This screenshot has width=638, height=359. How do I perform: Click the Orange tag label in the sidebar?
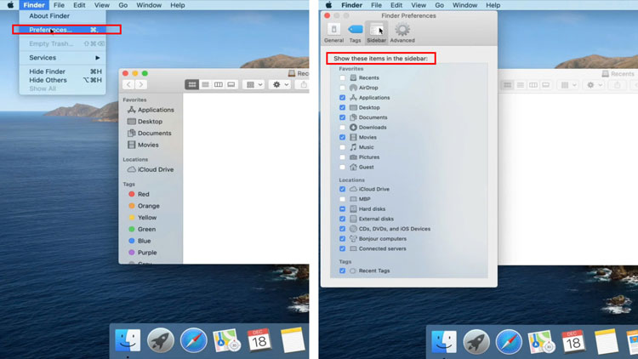point(149,206)
